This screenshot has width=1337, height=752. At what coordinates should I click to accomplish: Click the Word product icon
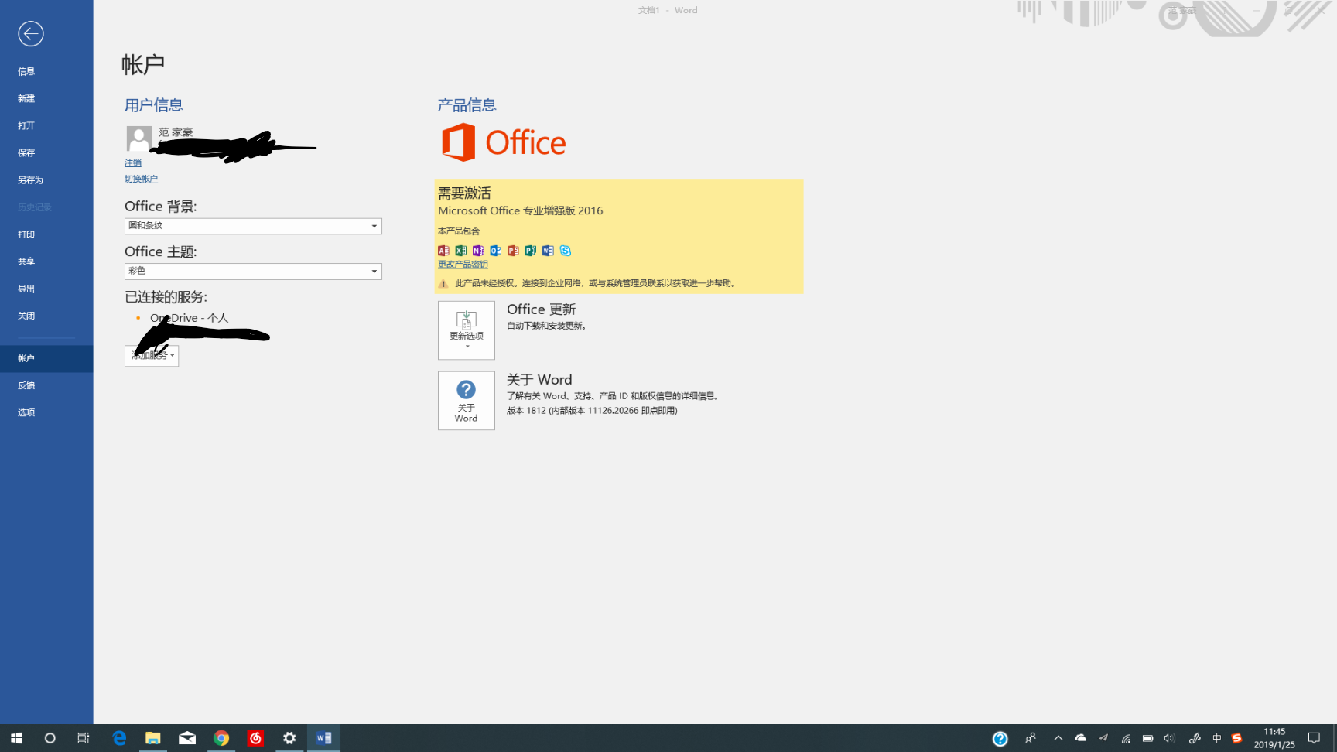(x=548, y=251)
